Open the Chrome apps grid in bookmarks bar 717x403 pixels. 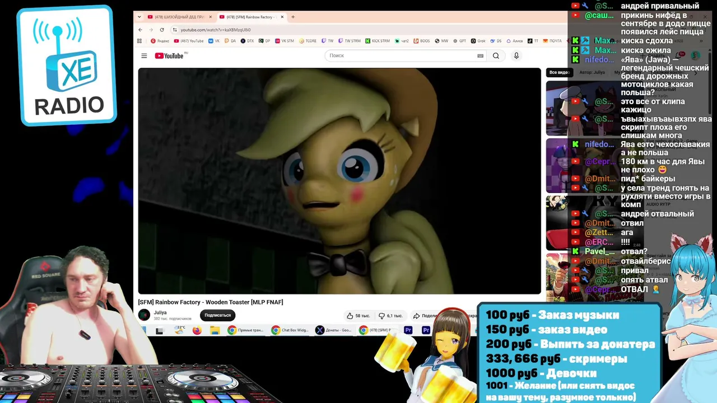pyautogui.click(x=139, y=41)
